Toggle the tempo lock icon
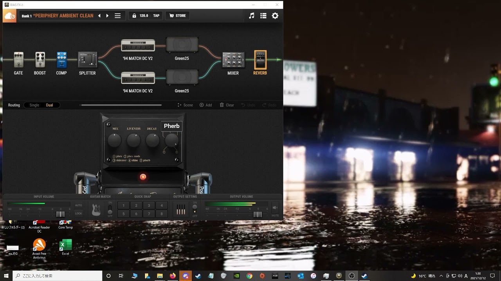 click(x=134, y=16)
